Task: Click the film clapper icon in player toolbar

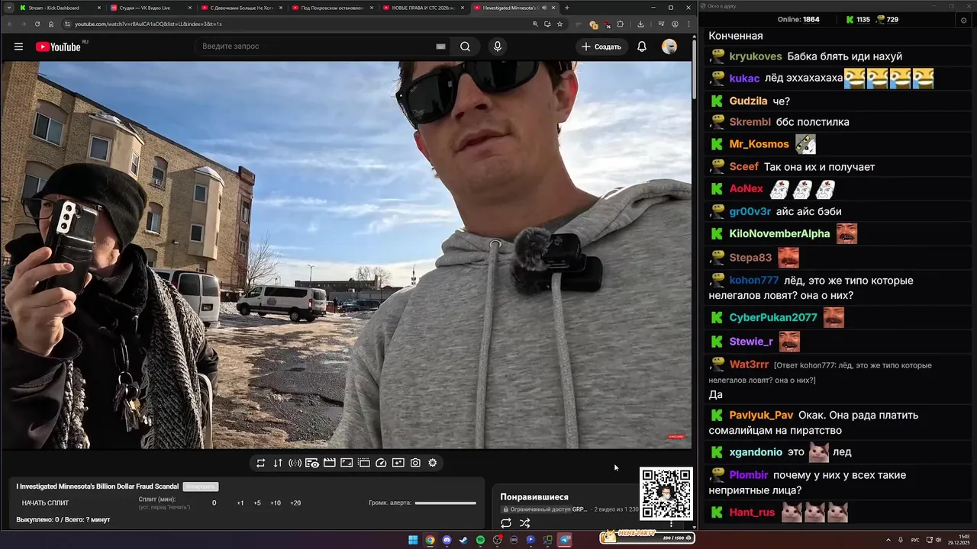Action: pyautogui.click(x=330, y=463)
